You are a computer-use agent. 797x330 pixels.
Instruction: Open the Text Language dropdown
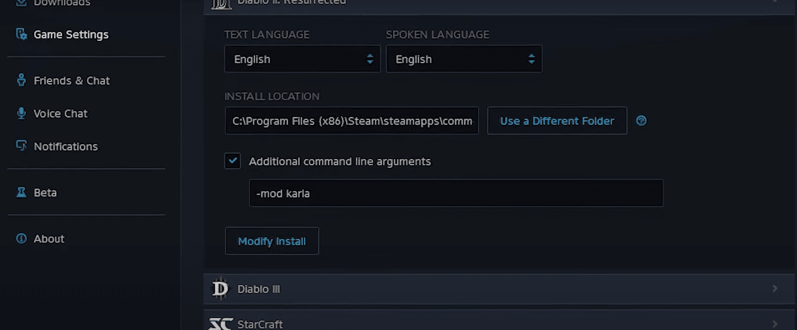point(302,59)
